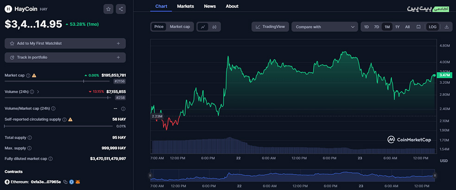The width and height of the screenshot is (456, 190).
Task: Click info icon at Volume/Market cap value
Action: (123, 108)
